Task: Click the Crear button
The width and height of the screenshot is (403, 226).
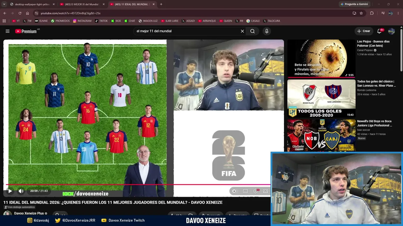Action: tap(363, 31)
